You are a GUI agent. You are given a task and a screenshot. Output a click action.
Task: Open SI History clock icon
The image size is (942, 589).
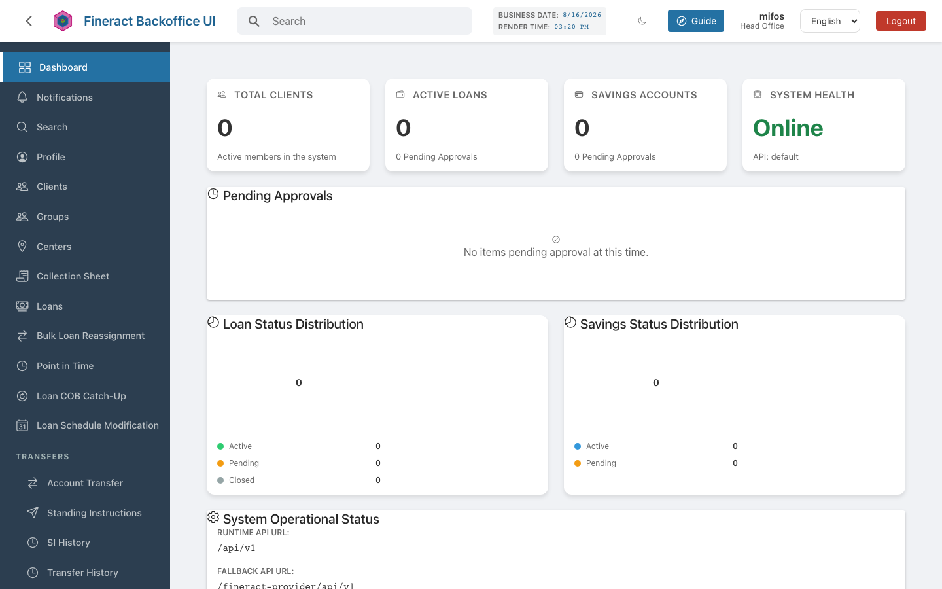pos(33,543)
